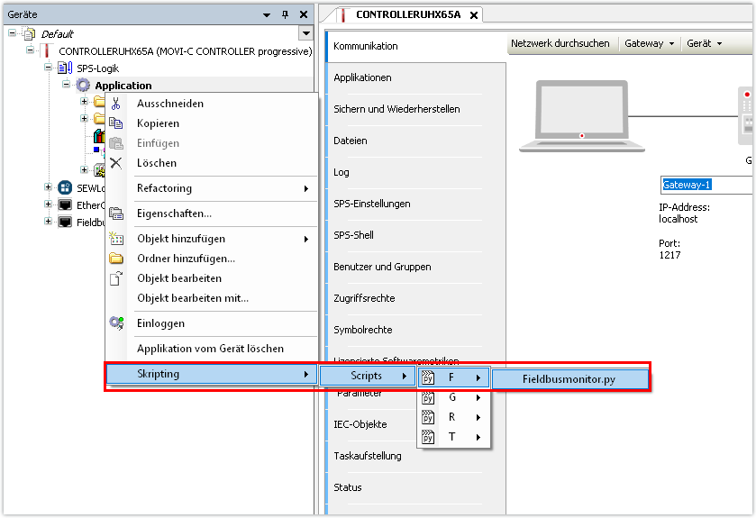Click the Python script icon beside T
The image size is (756, 518).
click(429, 438)
